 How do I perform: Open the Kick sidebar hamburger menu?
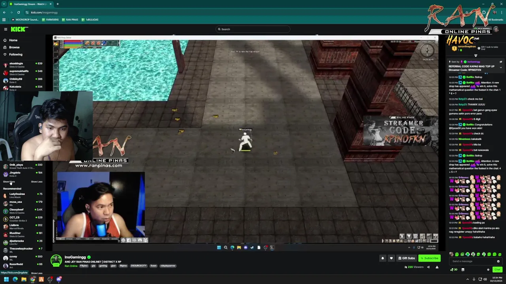pyautogui.click(x=6, y=29)
